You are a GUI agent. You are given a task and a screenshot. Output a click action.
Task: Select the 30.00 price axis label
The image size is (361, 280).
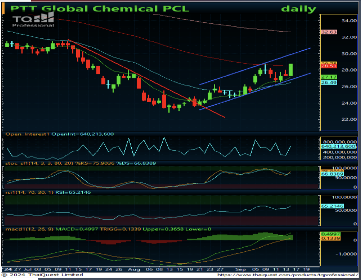[349, 54]
